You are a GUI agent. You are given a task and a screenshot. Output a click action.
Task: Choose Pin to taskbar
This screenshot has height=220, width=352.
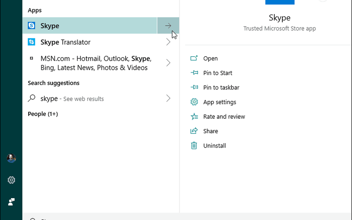(x=221, y=88)
